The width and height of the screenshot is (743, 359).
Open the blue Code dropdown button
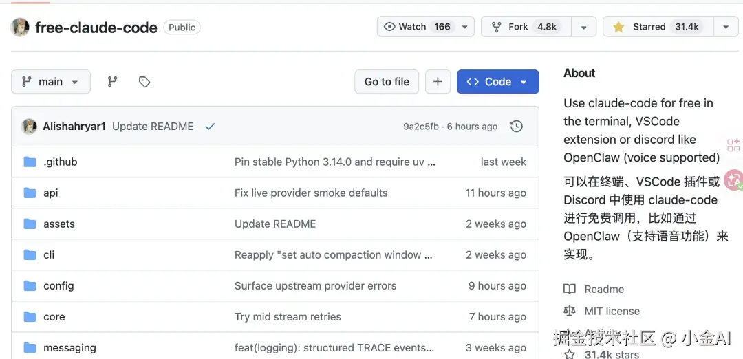pyautogui.click(x=498, y=81)
